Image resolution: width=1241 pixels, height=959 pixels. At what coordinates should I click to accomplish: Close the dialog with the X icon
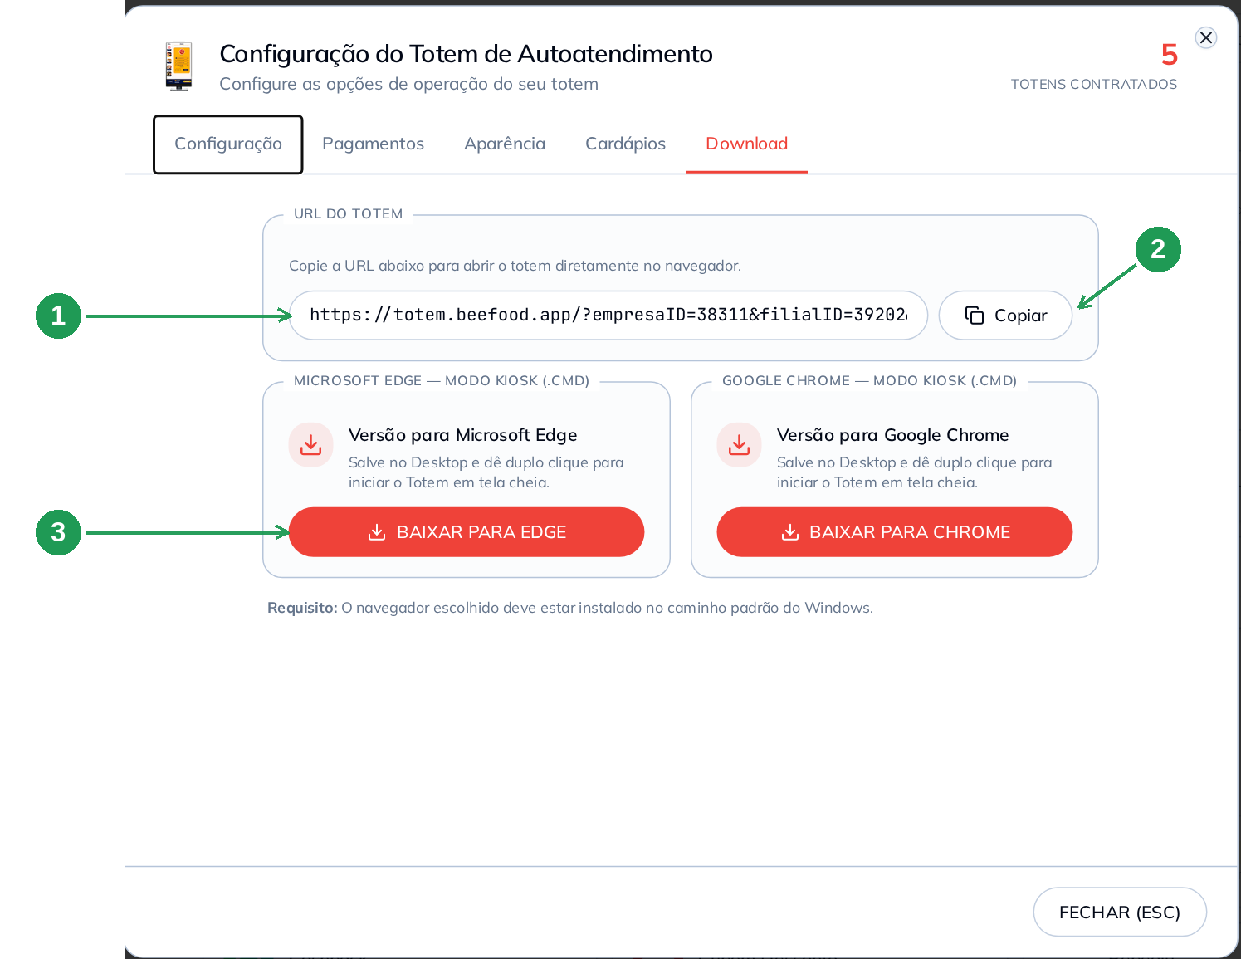pyautogui.click(x=1206, y=37)
